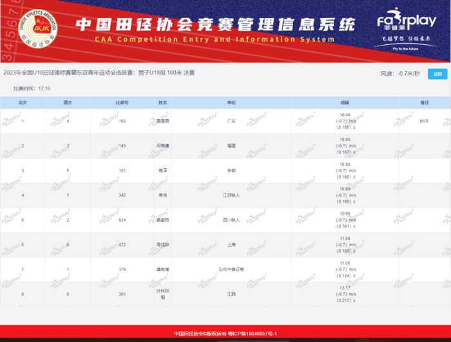Click bib number 101 in third row
The image size is (451, 342).
tap(122, 170)
